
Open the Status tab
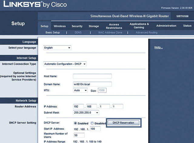click(x=187, y=26)
